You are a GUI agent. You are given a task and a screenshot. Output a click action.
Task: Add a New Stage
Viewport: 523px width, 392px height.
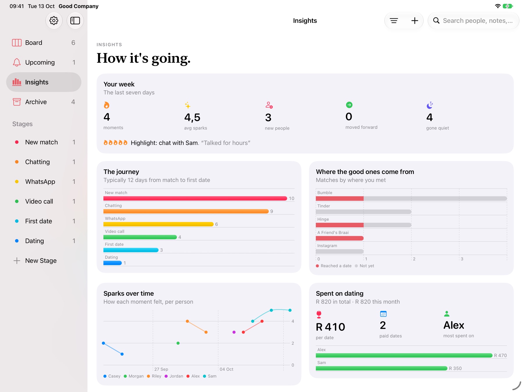tap(44, 261)
